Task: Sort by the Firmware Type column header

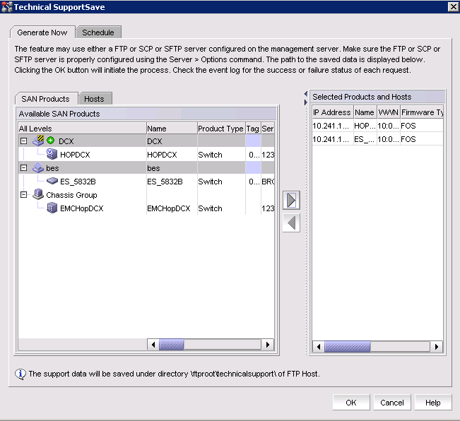Action: (422, 112)
